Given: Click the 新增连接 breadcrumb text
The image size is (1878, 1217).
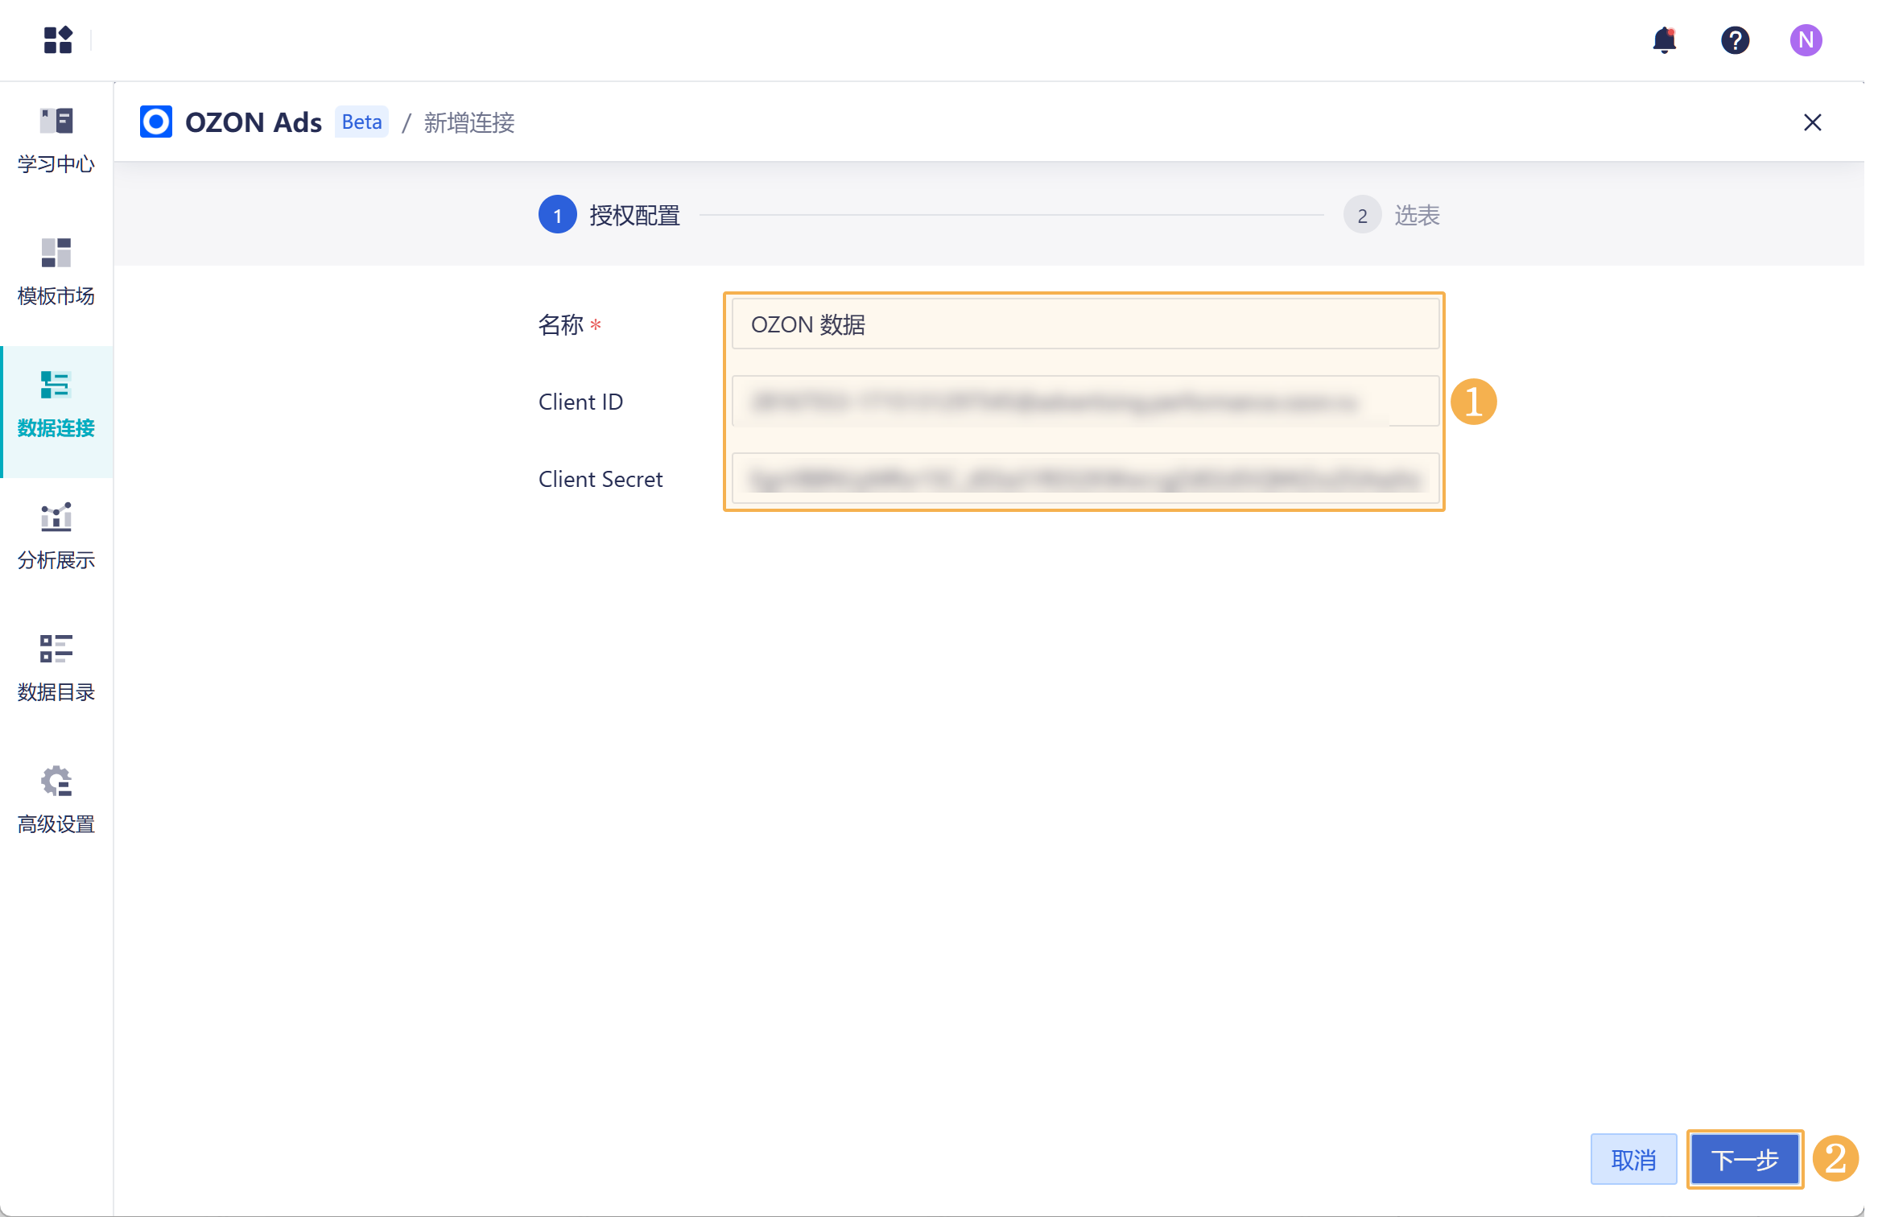Looking at the screenshot, I should tap(469, 123).
